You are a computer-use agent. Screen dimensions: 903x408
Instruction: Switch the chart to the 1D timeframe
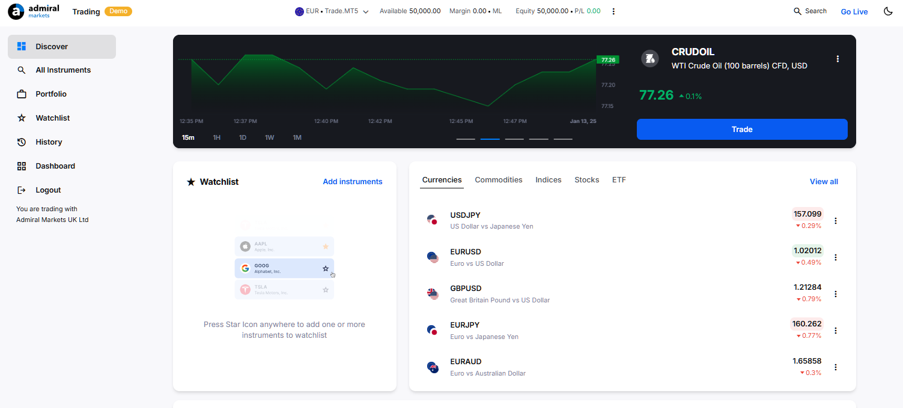[x=243, y=137]
